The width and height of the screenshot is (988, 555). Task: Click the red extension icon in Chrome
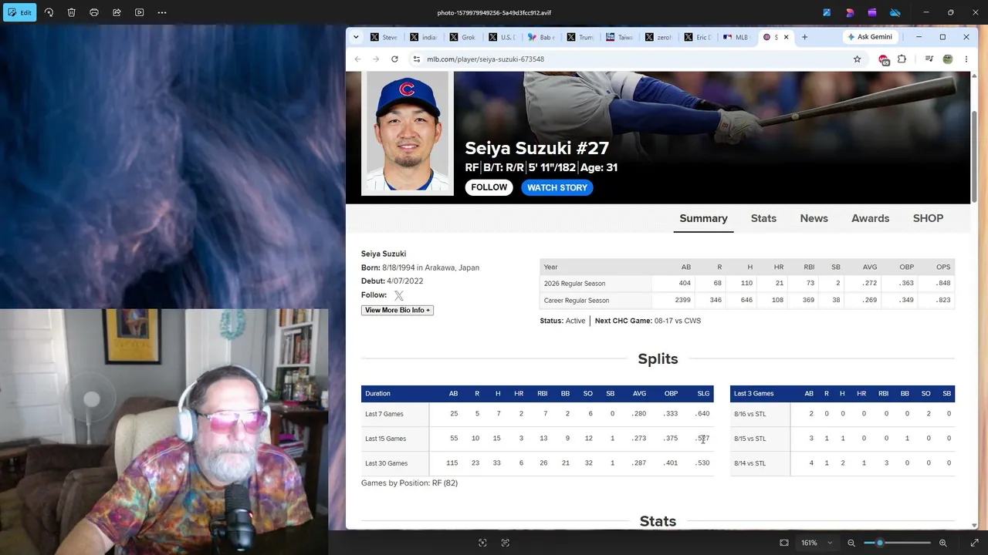[x=884, y=59]
